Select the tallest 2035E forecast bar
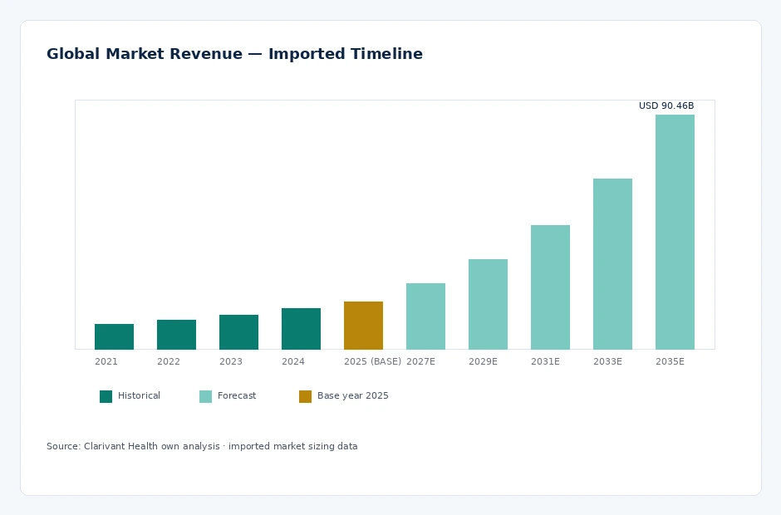 pos(675,232)
